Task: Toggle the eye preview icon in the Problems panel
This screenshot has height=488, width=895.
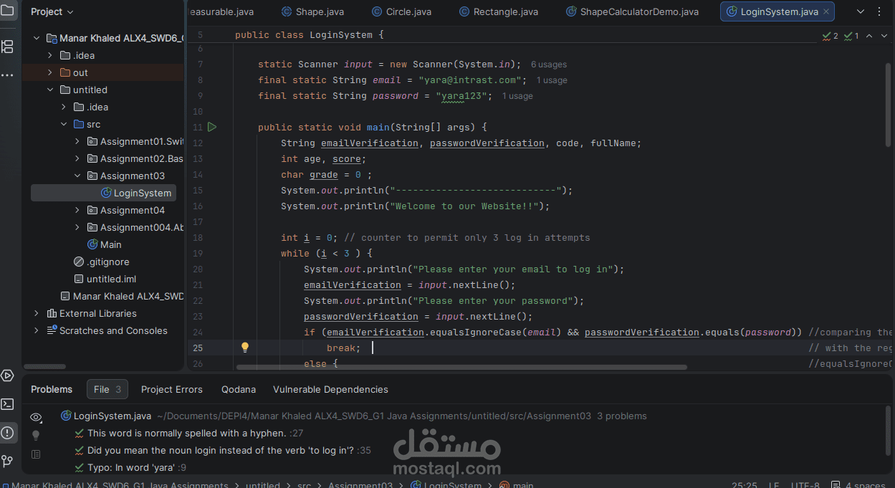Action: [35, 417]
